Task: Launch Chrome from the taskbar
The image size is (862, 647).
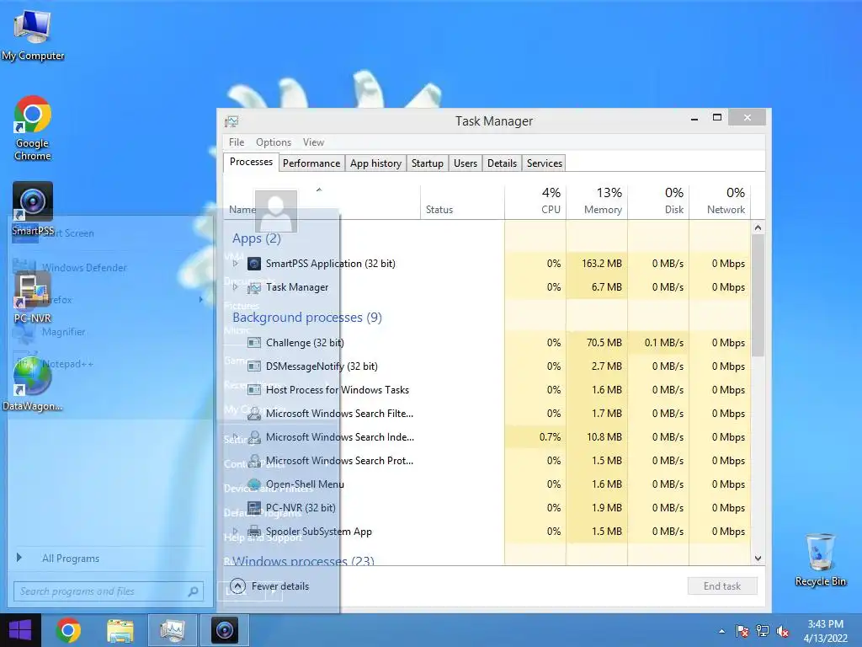Action: [x=68, y=630]
